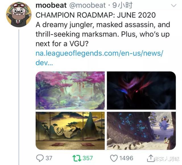Click the tweet text about Champion Roadmap
182x165 pixels.
[103, 29]
